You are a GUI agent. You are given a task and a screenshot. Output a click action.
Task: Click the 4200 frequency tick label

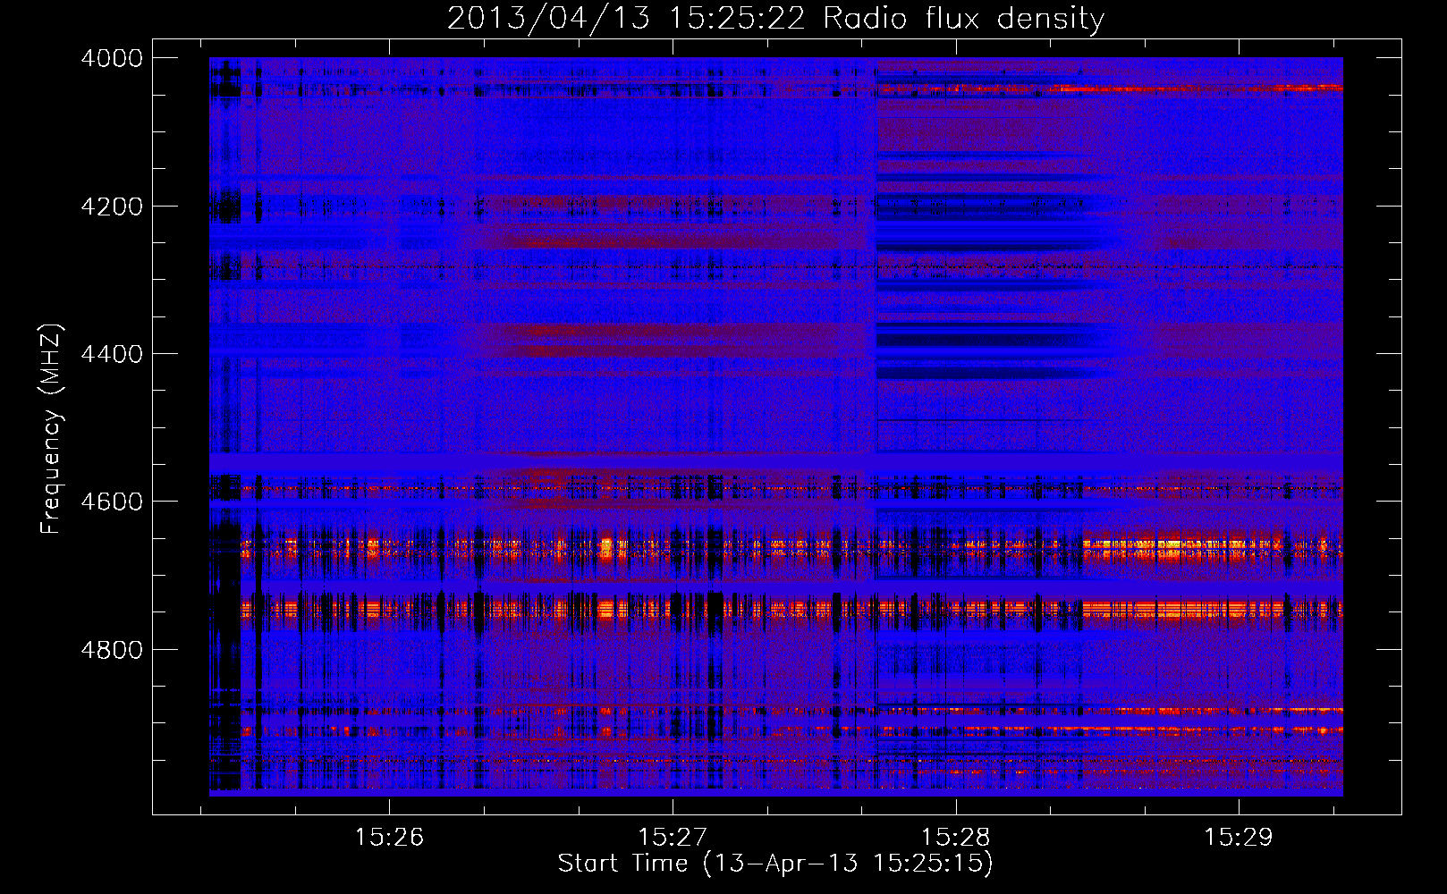112,207
